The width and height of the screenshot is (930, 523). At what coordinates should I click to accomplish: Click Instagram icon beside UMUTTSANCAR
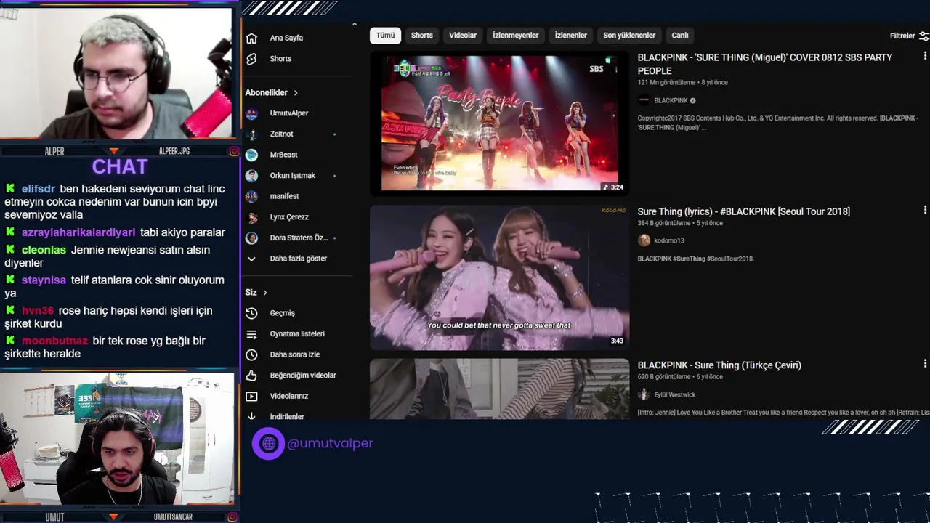(x=232, y=516)
